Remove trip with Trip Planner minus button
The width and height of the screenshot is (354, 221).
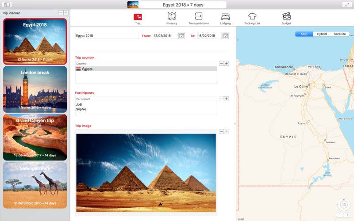coord(61,13)
